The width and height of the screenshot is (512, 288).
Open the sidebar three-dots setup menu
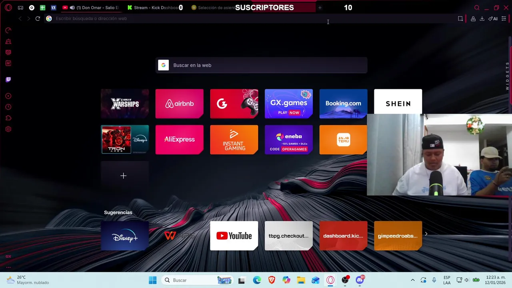click(8, 267)
